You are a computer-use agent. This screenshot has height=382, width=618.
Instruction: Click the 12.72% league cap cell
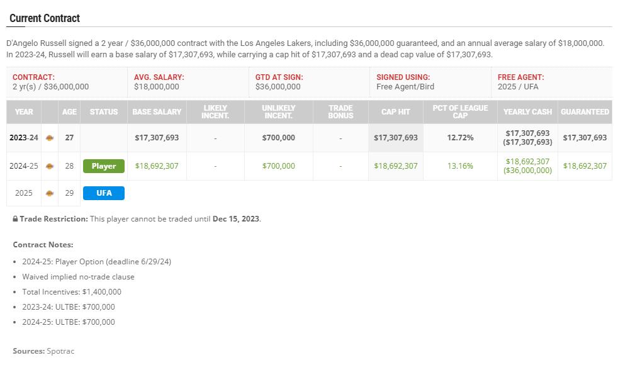point(460,138)
